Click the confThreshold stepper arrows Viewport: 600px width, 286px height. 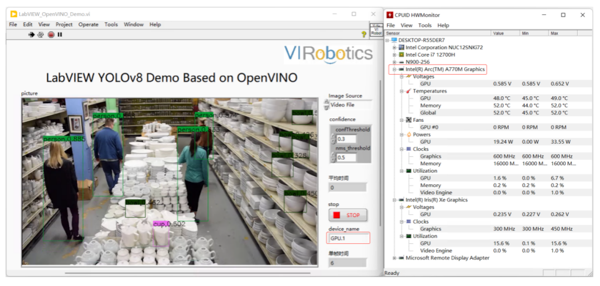(x=333, y=139)
